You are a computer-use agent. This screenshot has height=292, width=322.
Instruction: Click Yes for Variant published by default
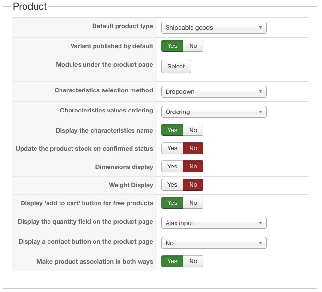172,46
